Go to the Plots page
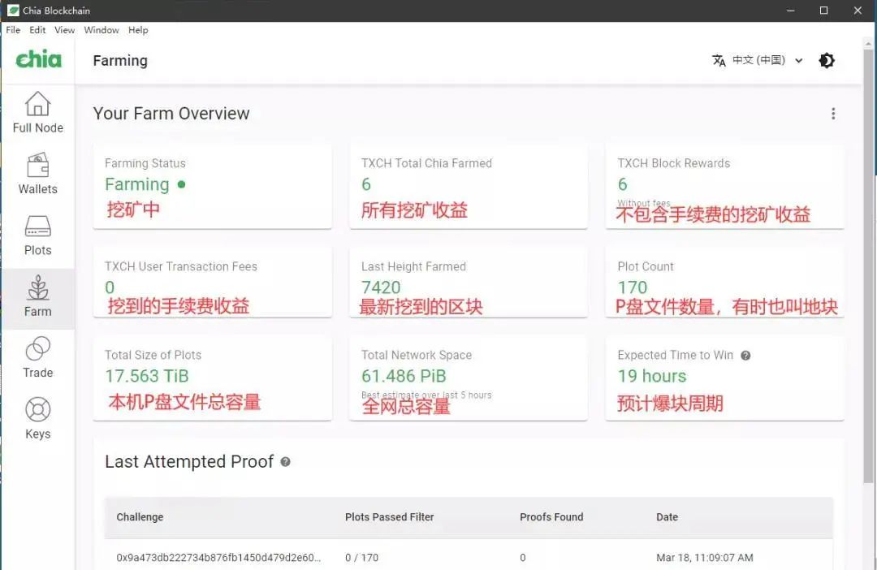Image resolution: width=877 pixels, height=570 pixels. tap(37, 235)
